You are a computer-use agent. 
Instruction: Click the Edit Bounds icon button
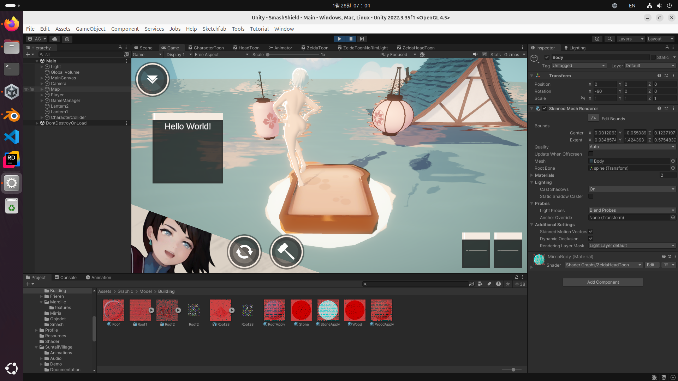tap(593, 118)
